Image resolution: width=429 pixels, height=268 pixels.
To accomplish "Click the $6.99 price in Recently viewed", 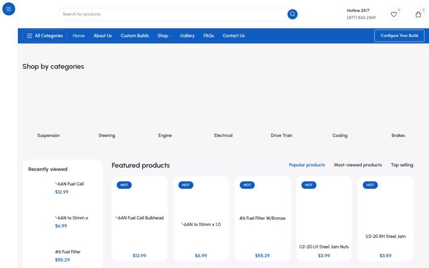I will [61, 226].
